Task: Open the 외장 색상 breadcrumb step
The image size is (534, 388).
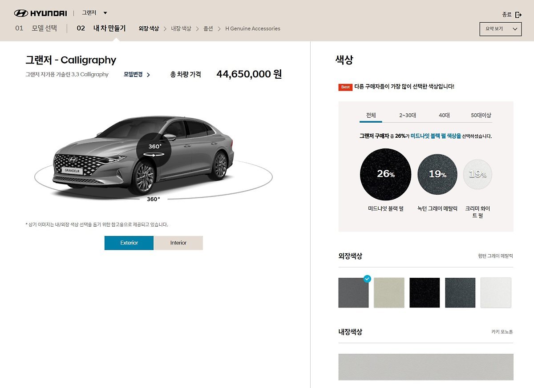Action: click(149, 28)
